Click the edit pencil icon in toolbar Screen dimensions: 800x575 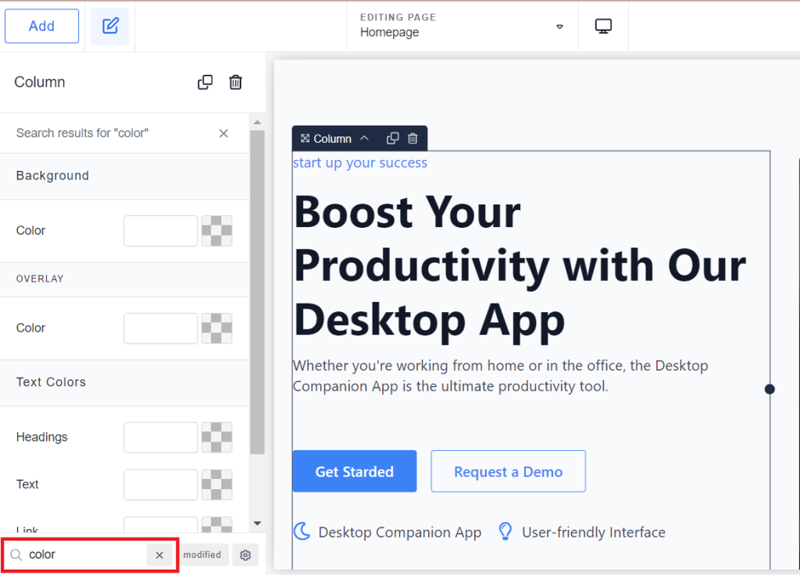[110, 26]
